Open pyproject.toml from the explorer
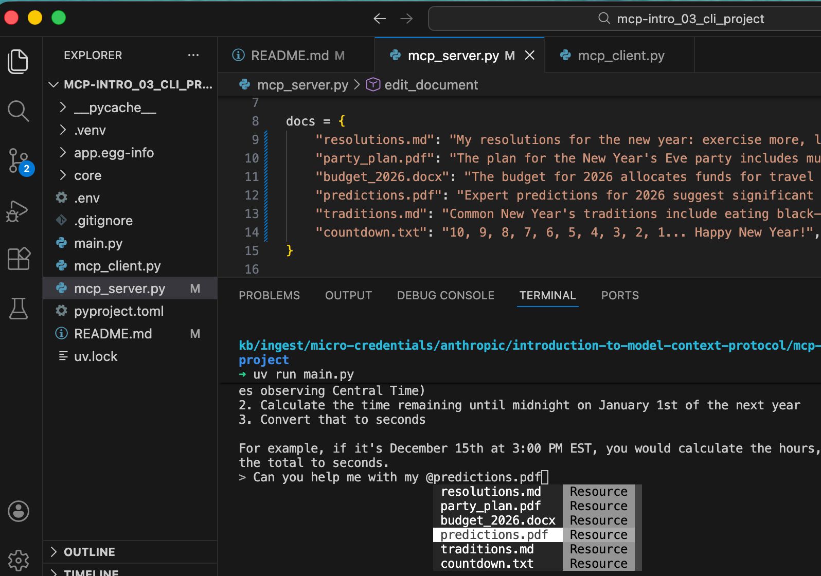This screenshot has width=821, height=576. 130,311
